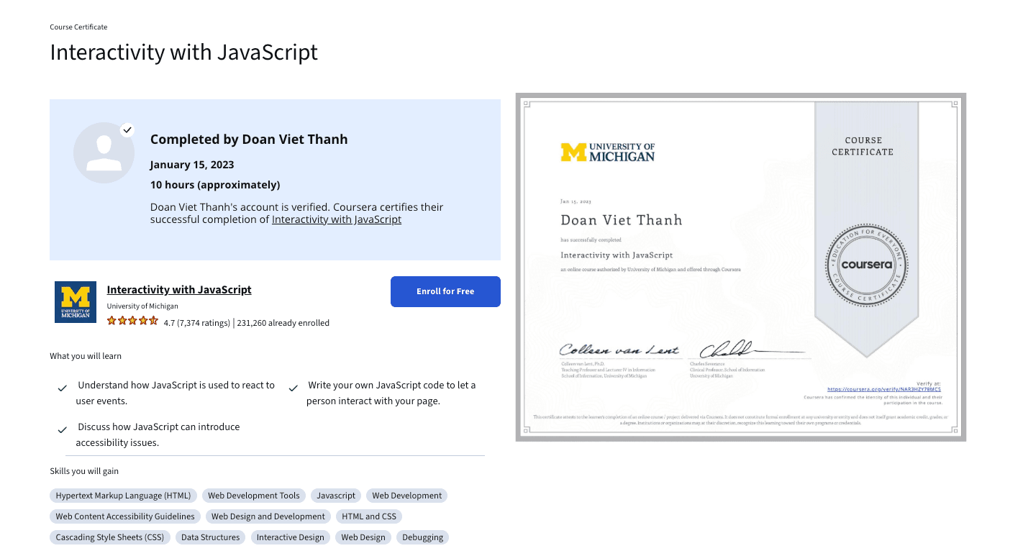The image size is (1023, 556).
Task: Click the main 'Interactivity with JavaScript' page heading
Action: (x=183, y=53)
